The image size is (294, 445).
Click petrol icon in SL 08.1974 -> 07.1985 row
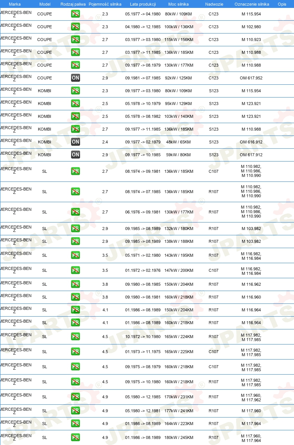(76, 191)
